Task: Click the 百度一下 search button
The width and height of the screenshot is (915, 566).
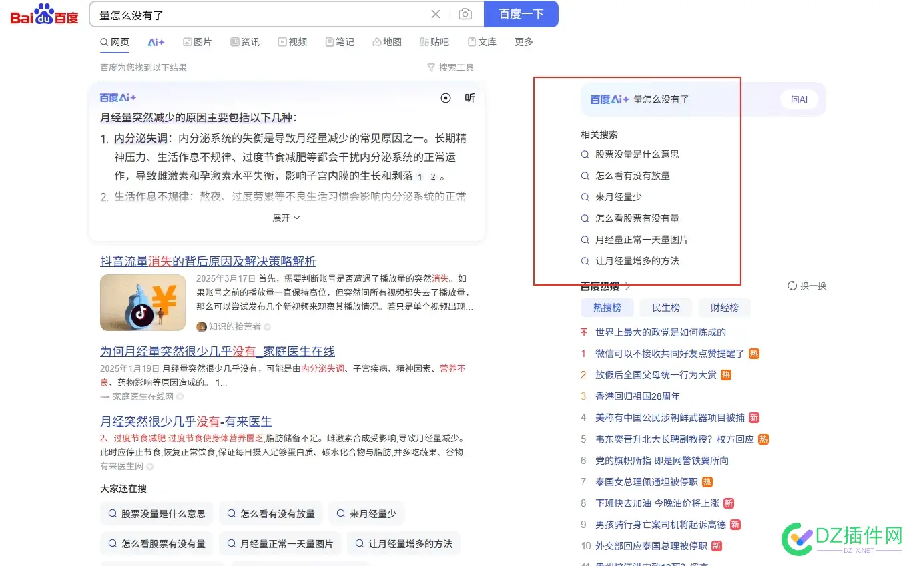Action: tap(521, 14)
